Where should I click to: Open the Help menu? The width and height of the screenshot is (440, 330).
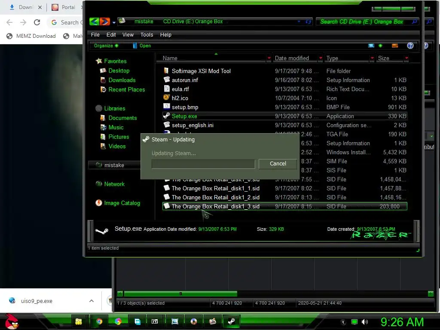165,34
